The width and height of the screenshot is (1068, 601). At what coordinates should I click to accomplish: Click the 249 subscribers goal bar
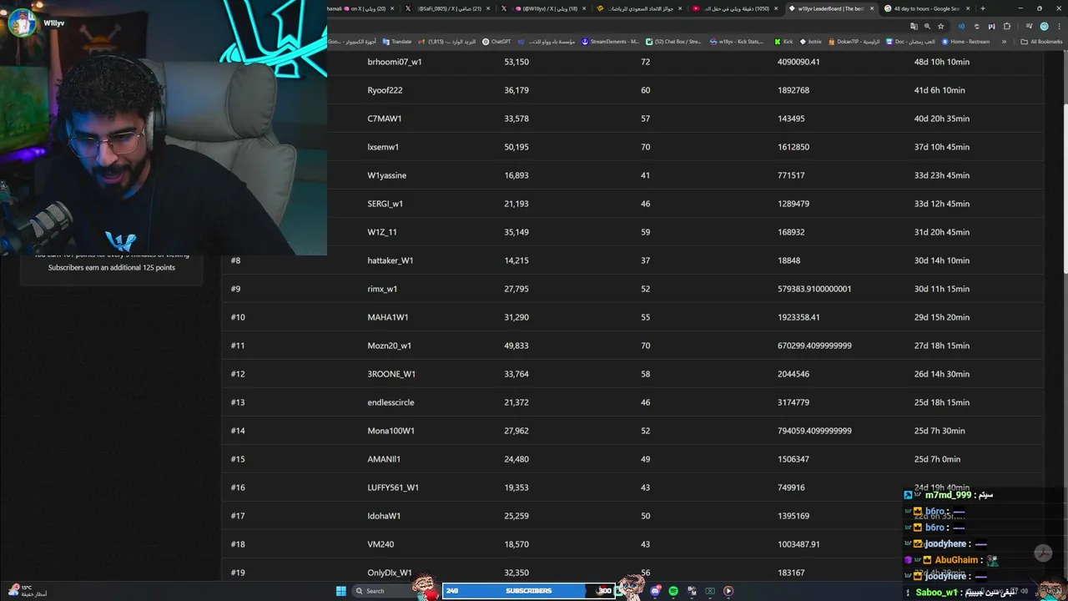coord(528,591)
